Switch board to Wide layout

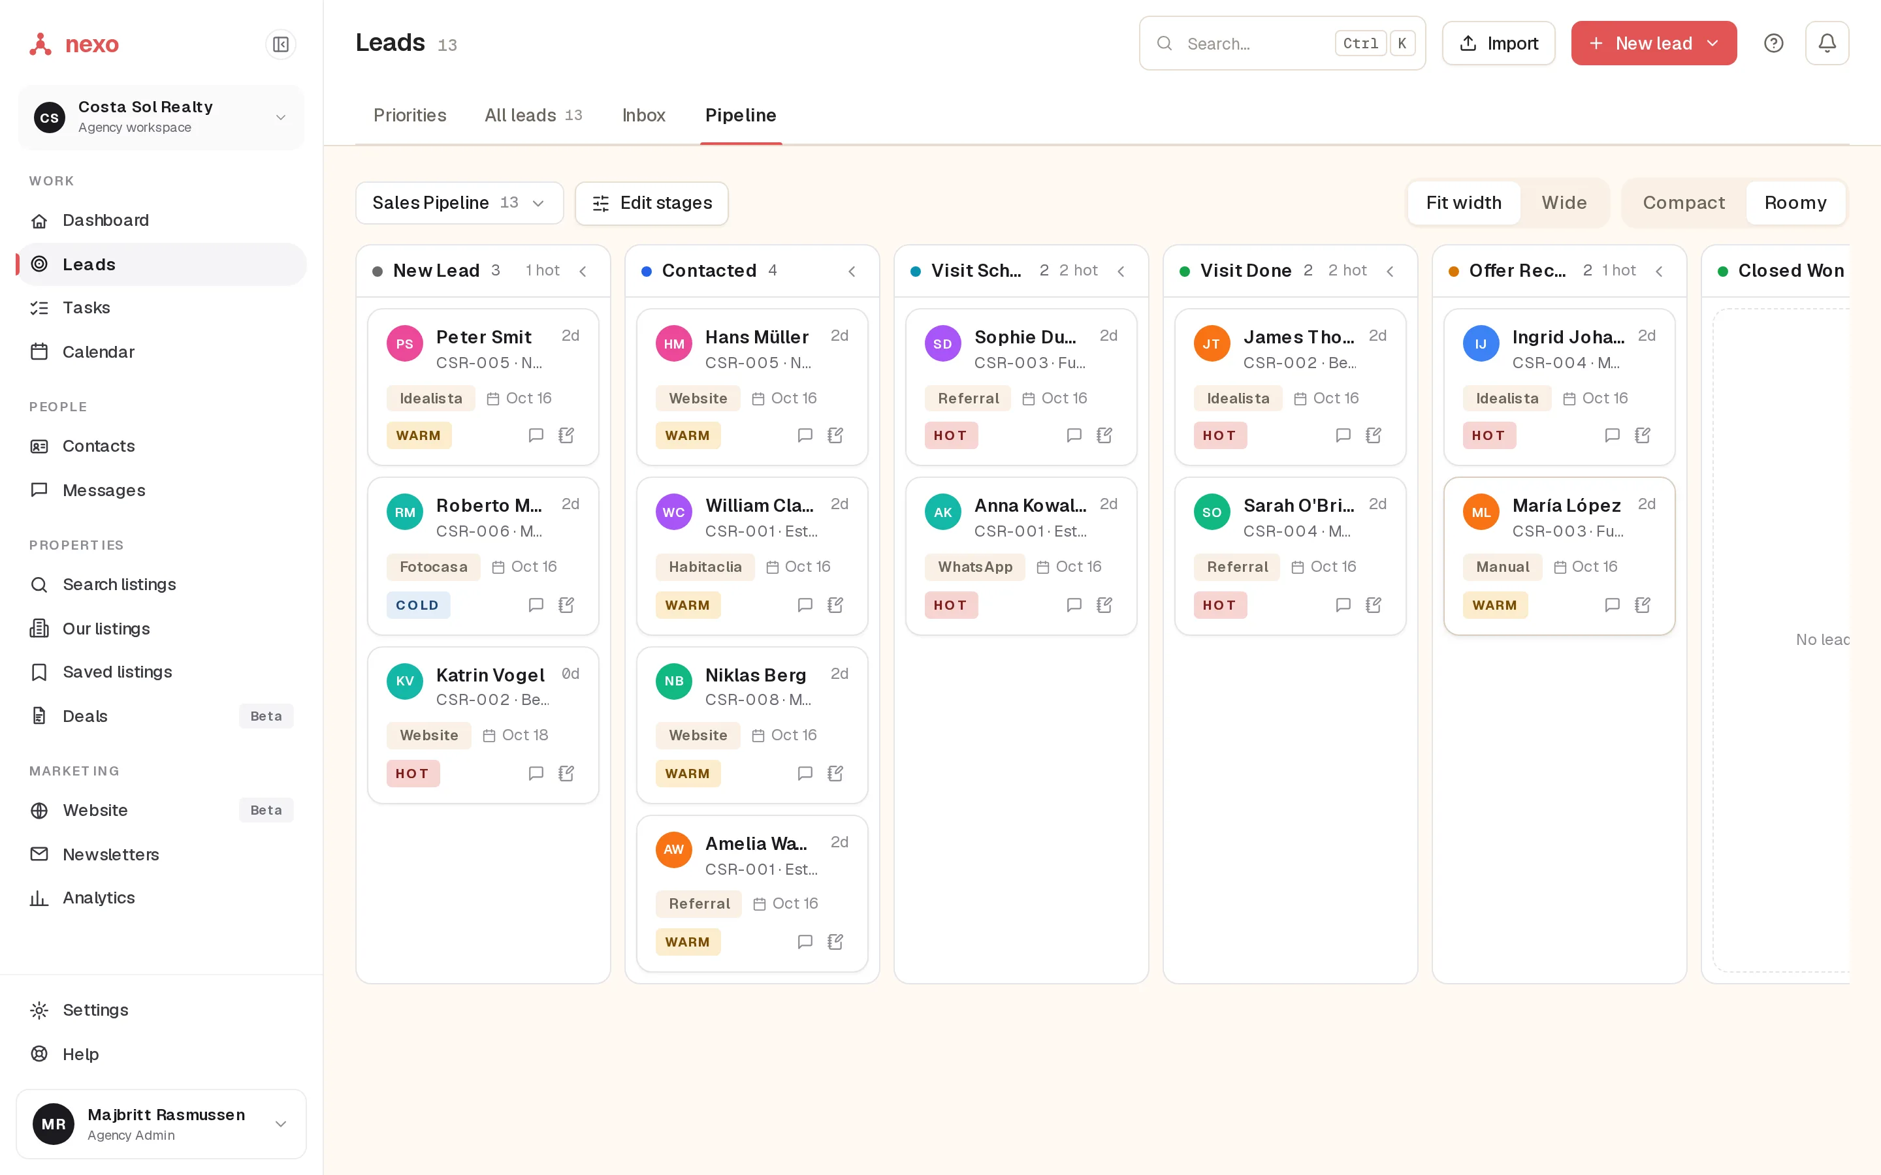tap(1564, 203)
